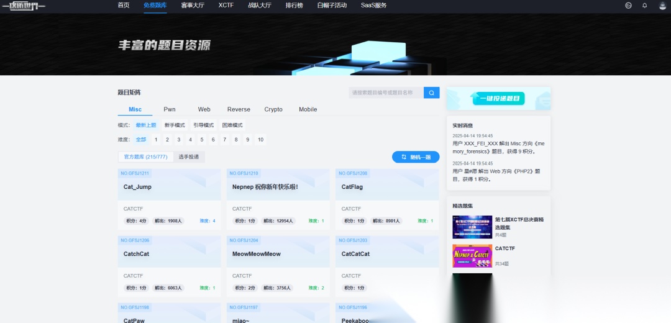Viewport: 671px width, 323px height.
Task: Open the CatFlag challenge card
Action: (387, 199)
